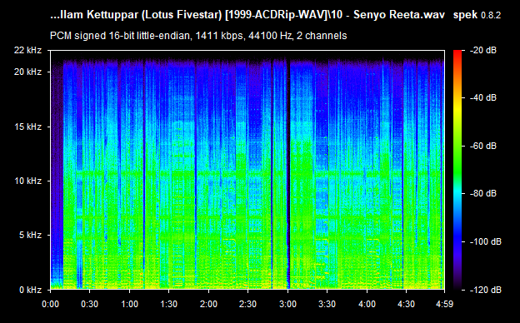Image resolution: width=520 pixels, height=323 pixels.
Task: Click the 0:30 time axis label
Action: 89,304
